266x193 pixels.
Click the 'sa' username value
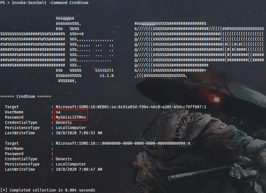coord(58,112)
